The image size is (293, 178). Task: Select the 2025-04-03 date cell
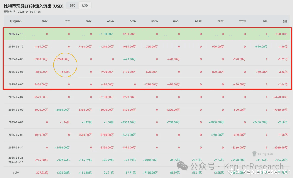pos(16,110)
